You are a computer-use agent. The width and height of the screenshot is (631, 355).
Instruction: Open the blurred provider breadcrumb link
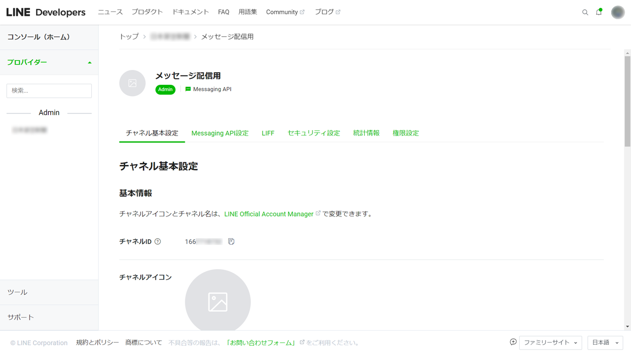click(x=170, y=36)
